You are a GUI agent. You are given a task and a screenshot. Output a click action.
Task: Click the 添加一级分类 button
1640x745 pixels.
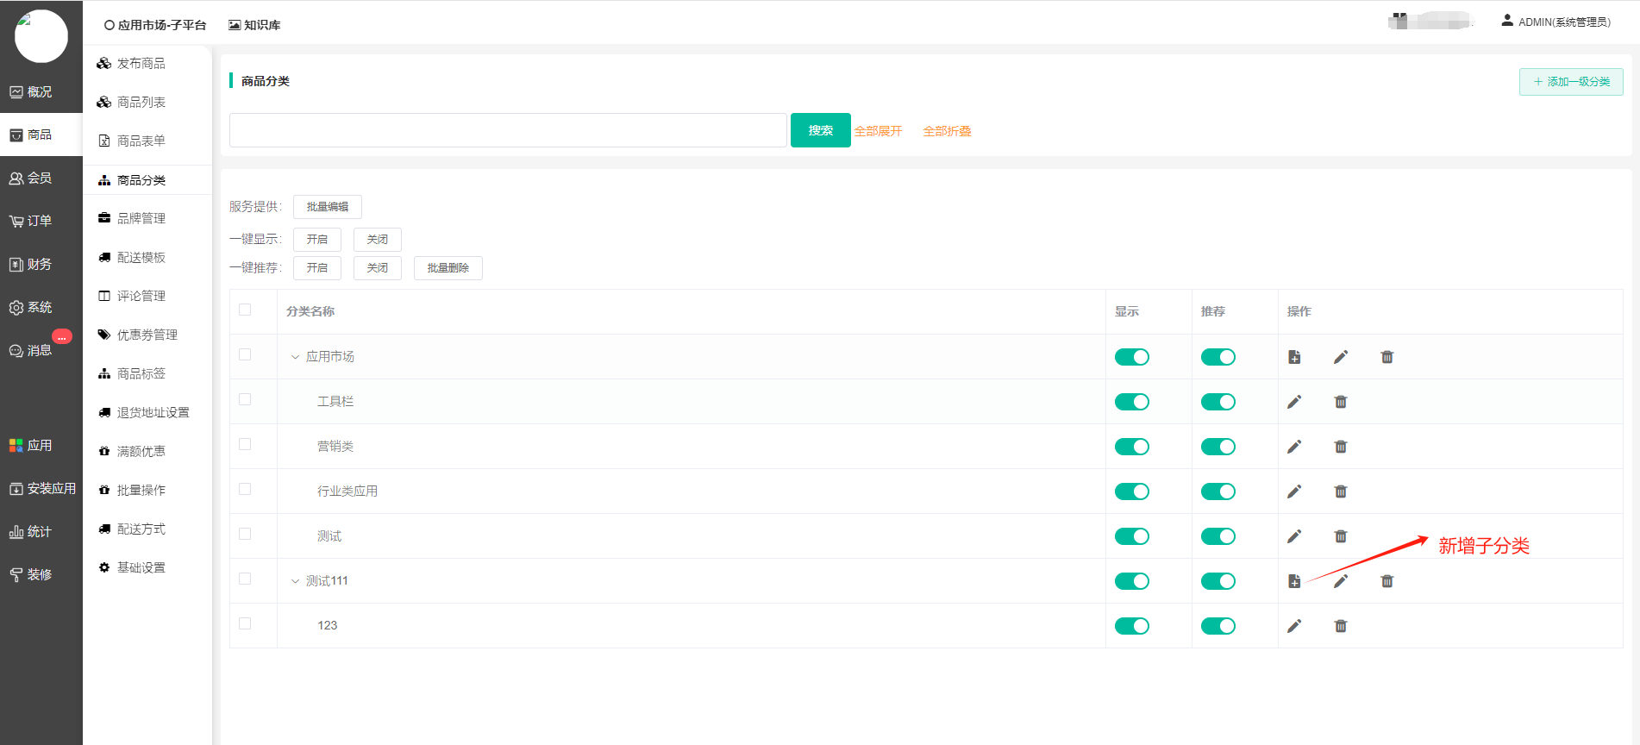(x=1570, y=82)
